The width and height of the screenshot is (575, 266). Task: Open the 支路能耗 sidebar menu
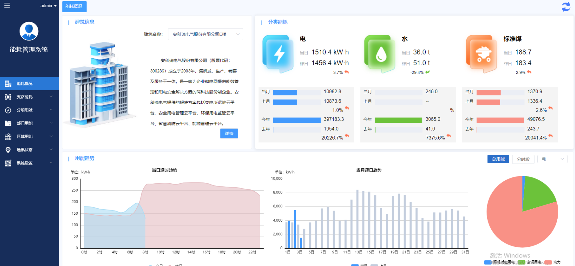(x=29, y=97)
